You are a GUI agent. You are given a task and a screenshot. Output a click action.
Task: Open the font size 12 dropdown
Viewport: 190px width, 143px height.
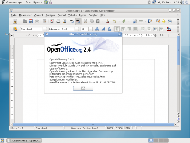91,29
